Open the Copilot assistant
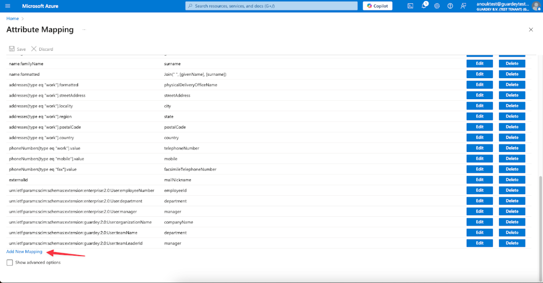Screen dimensions: 543x283 pyautogui.click(x=377, y=6)
